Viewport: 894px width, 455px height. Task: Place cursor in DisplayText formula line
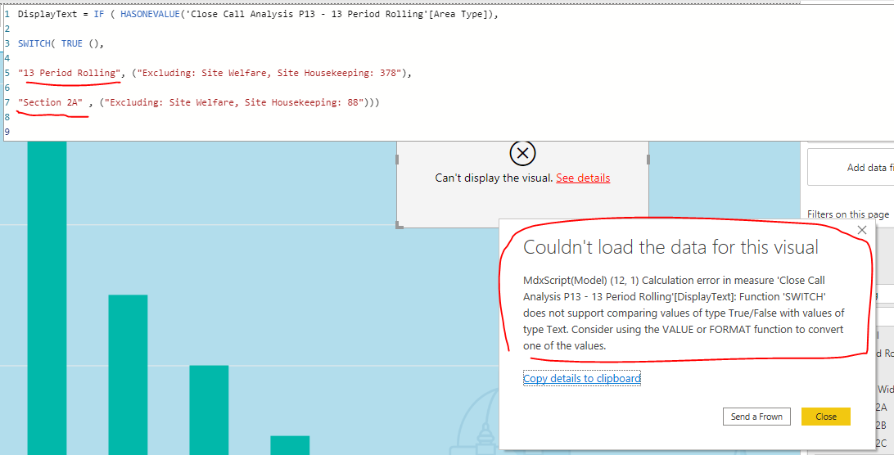coord(258,14)
